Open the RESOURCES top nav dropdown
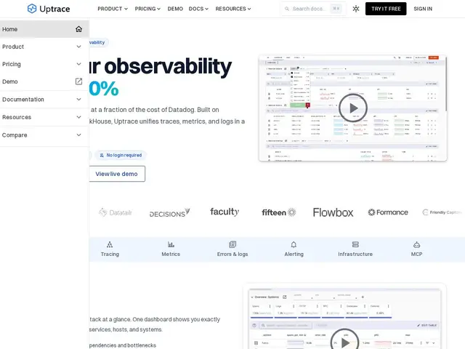Viewport: 465px width, 349px height. [x=233, y=9]
